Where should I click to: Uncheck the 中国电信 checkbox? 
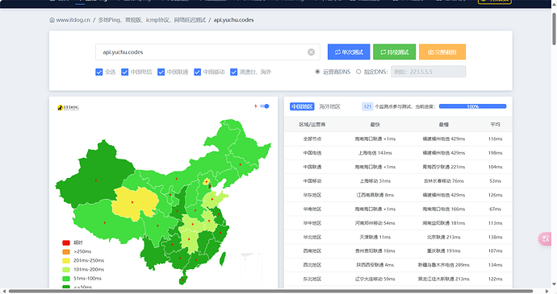124,72
